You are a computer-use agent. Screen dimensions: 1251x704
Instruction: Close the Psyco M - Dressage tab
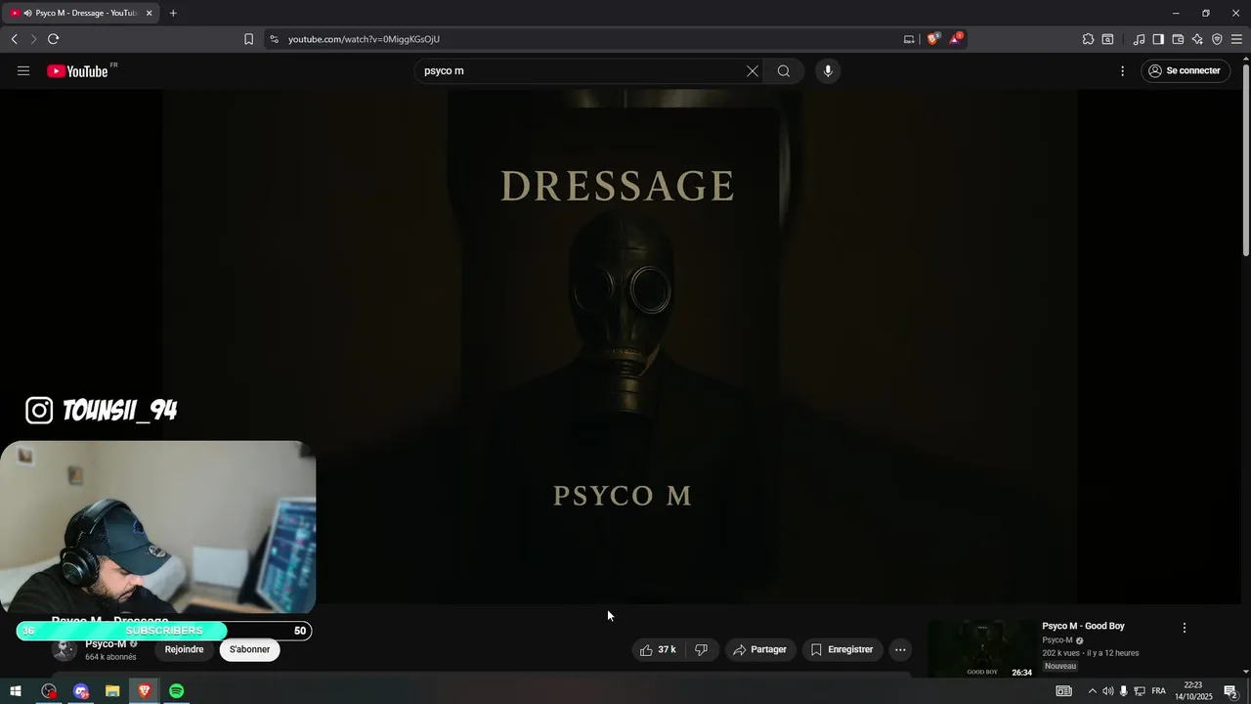coord(149,13)
